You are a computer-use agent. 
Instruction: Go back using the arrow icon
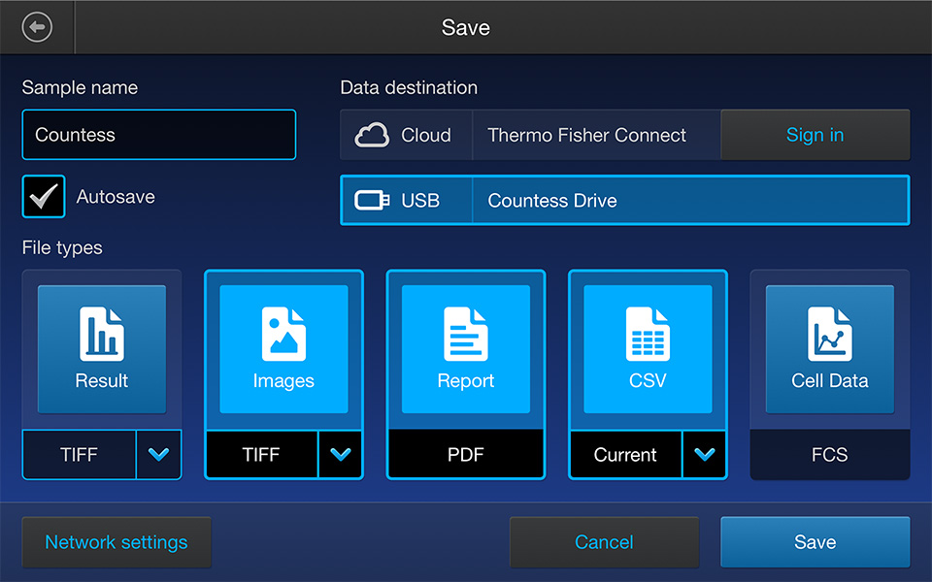coord(37,27)
